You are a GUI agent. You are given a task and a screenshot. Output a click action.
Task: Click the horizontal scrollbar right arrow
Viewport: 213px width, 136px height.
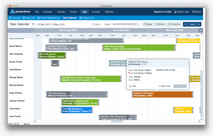coord(199,121)
